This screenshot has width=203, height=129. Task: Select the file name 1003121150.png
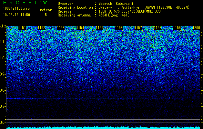click(17, 9)
